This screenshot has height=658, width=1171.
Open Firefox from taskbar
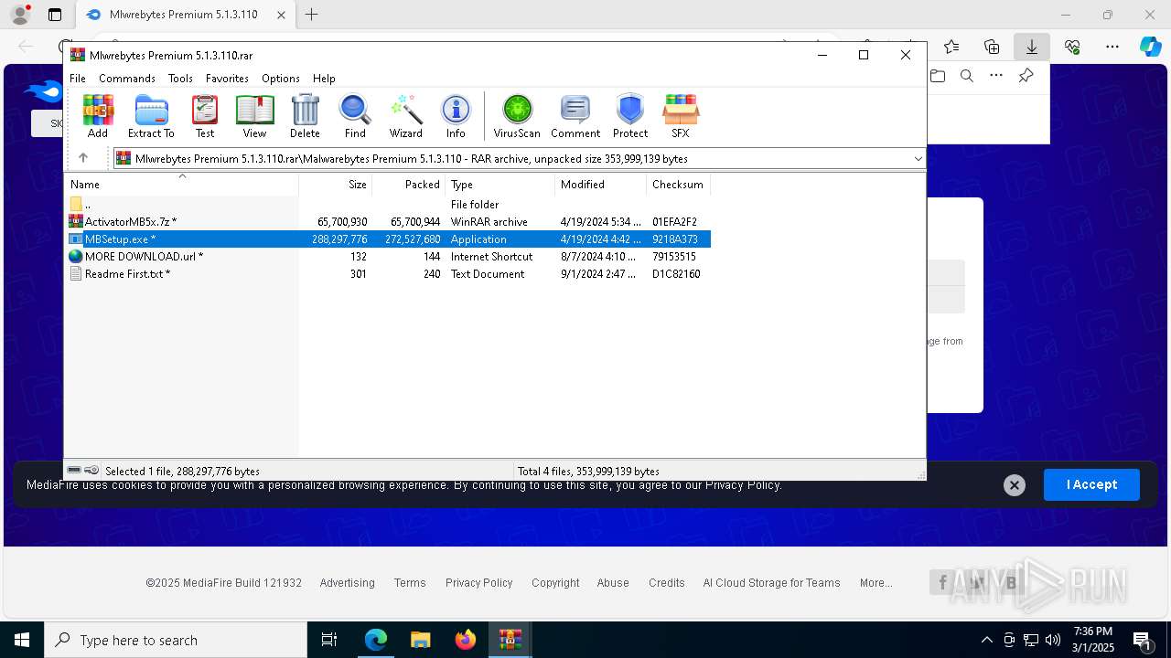466,640
